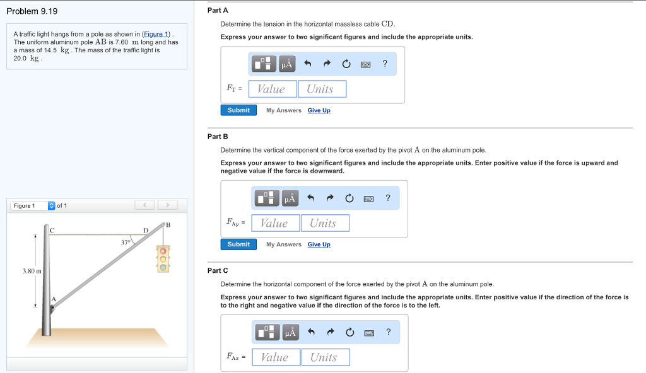The width and height of the screenshot is (646, 373).
Task: Click the reset icon in Part A
Action: pos(346,64)
